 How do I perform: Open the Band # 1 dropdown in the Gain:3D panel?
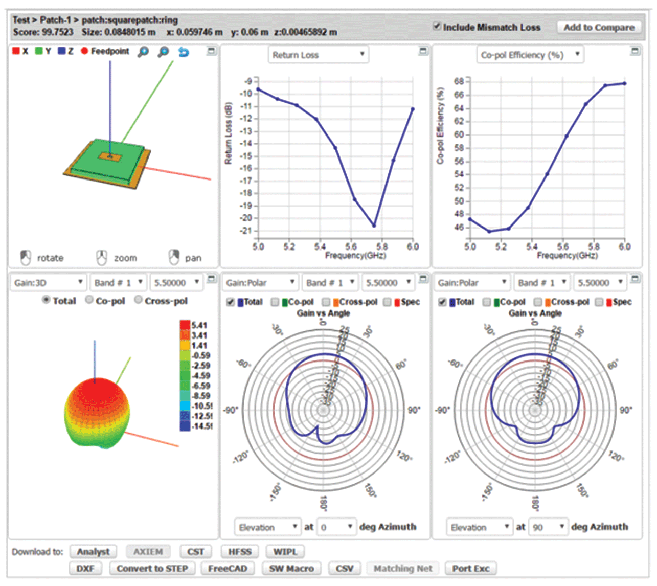pyautogui.click(x=118, y=282)
